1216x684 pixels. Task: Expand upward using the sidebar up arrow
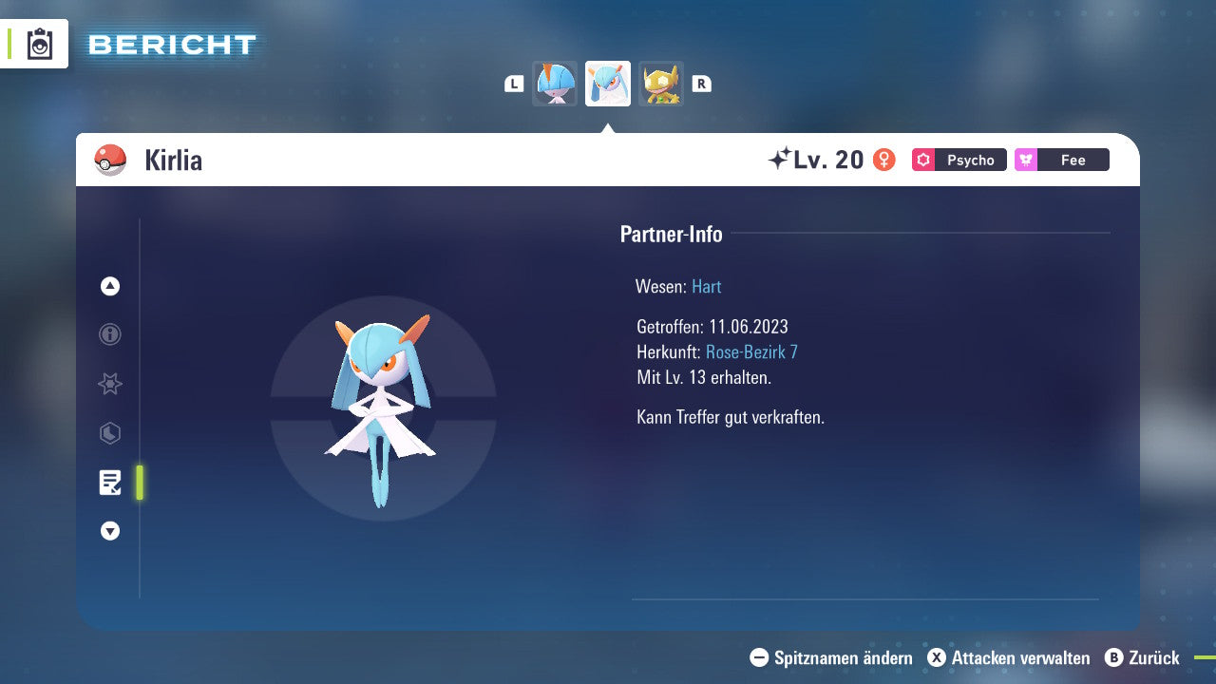(x=109, y=286)
